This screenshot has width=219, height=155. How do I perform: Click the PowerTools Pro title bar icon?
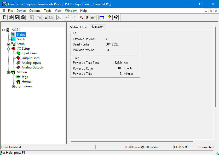click(4, 4)
